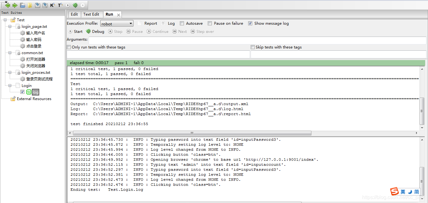The height and width of the screenshot is (203, 428).
Task: Switch to the Edit tab
Action: (x=74, y=14)
